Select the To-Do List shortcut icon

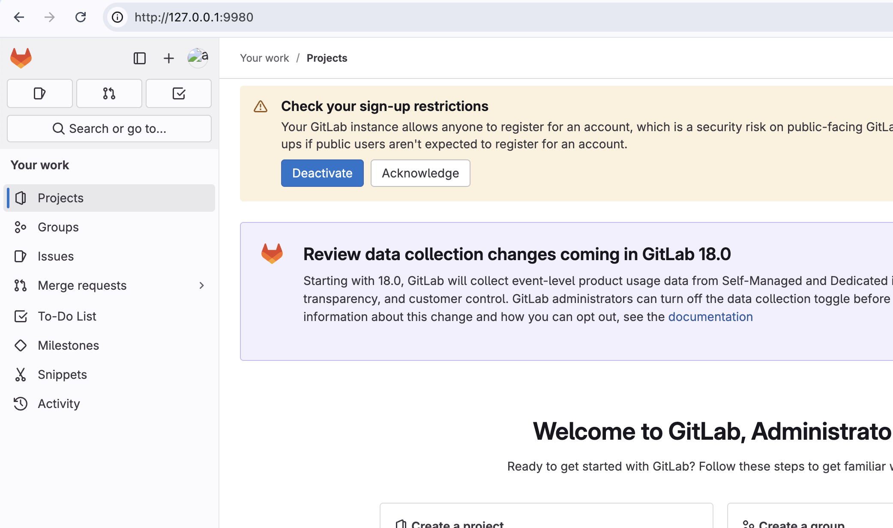point(179,93)
